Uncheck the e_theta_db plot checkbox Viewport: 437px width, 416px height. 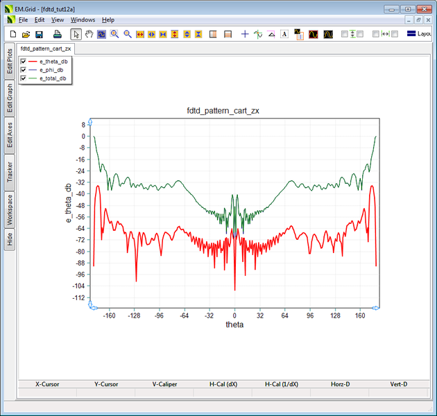[x=24, y=62]
